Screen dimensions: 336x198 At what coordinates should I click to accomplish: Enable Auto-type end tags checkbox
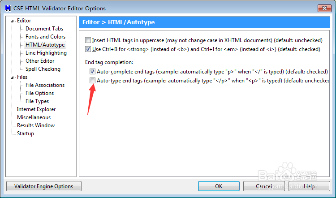coord(92,81)
